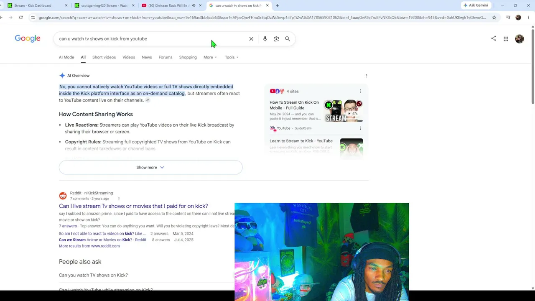Click the 'Reddit · r/KickStreaming' source line
Viewport: 535px width, 301px height.
(x=92, y=193)
